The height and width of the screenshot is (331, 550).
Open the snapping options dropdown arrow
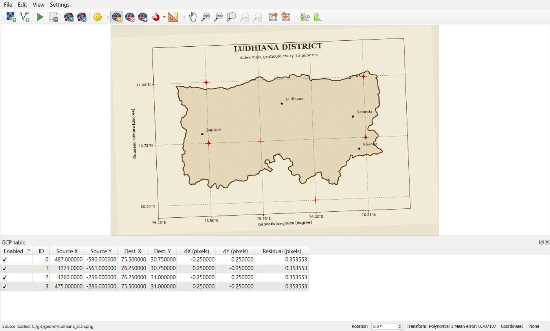[x=164, y=17]
